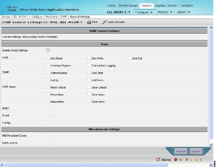Screen dimensions: 216x167
Task: Toggle Raise Critical alarm checkbox
Action: pyautogui.click(x=48, y=87)
